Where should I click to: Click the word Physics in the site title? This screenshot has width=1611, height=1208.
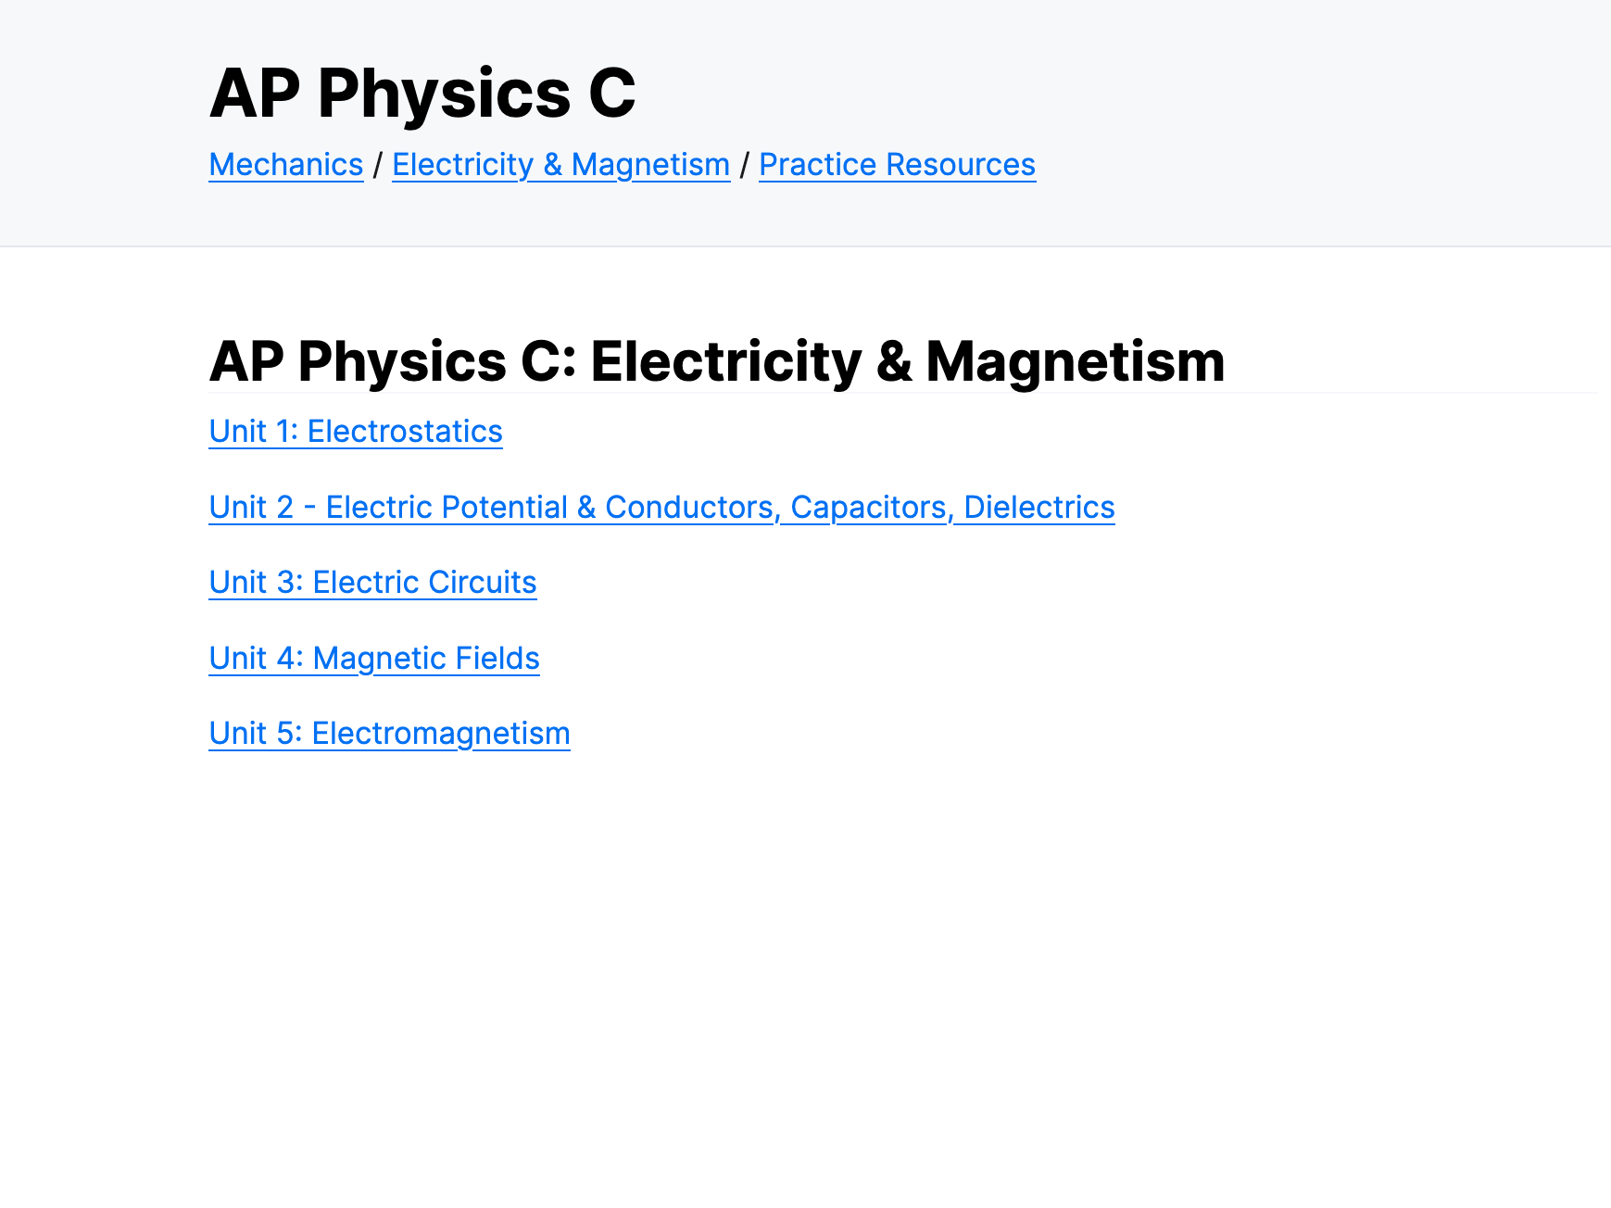click(444, 94)
